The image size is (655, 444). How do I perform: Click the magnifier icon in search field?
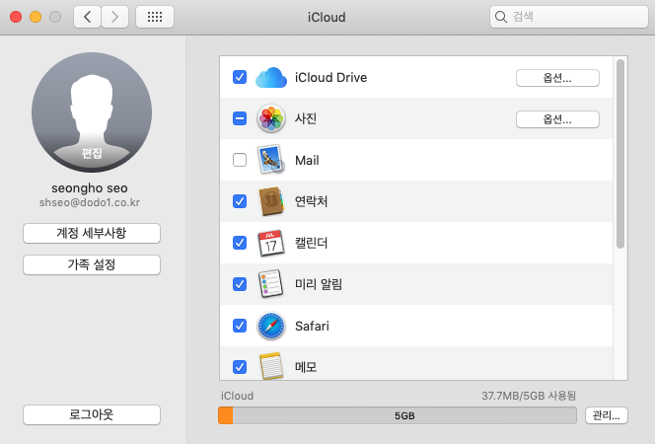tap(500, 17)
